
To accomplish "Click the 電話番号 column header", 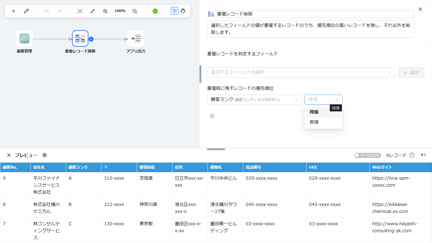I will point(275,167).
